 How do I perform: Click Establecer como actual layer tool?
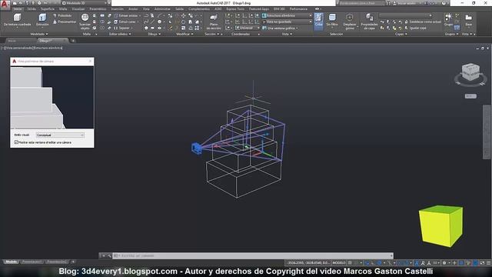pyautogui.click(x=423, y=22)
